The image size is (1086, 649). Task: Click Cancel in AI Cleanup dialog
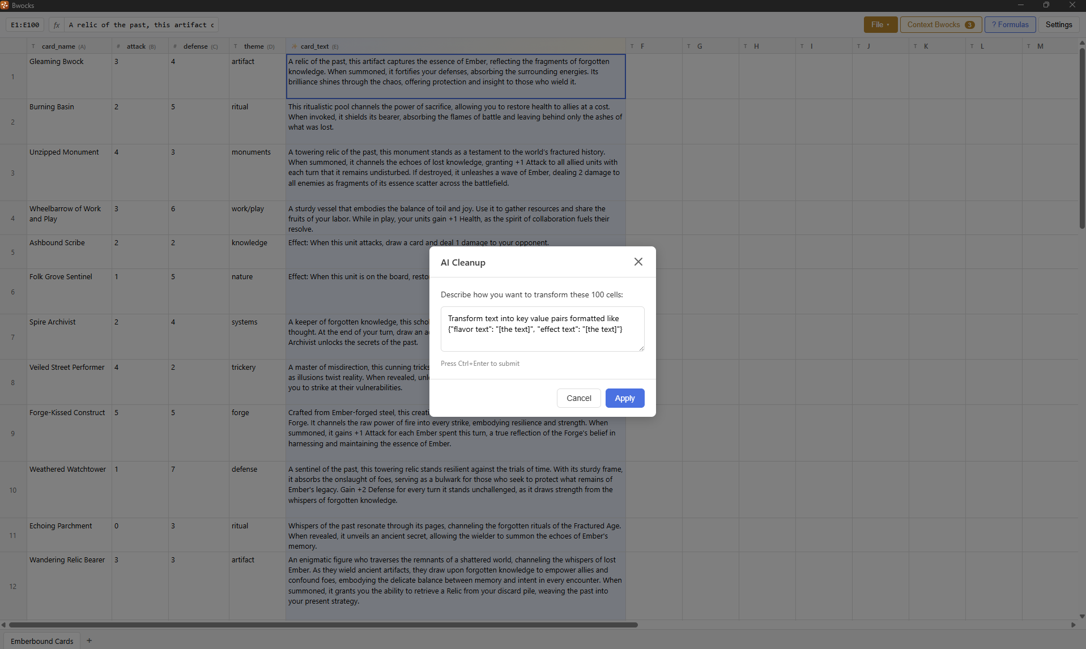(578, 398)
